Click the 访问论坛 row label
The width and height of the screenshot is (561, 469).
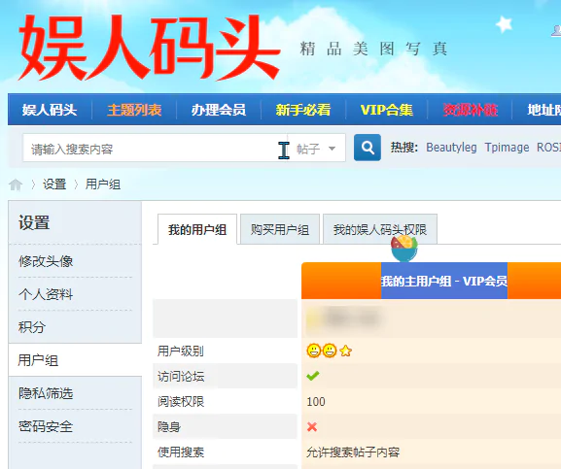181,376
